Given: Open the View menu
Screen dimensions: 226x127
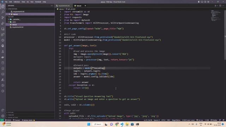Looking at the screenshot, I should 23,2.
